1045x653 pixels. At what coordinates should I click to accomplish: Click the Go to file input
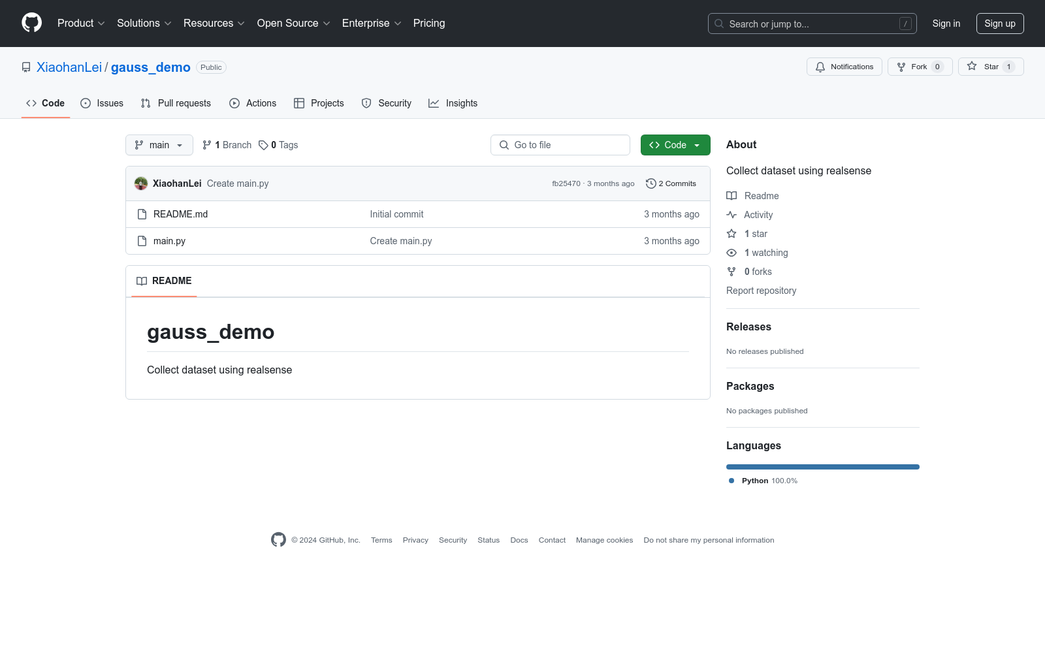(x=560, y=145)
